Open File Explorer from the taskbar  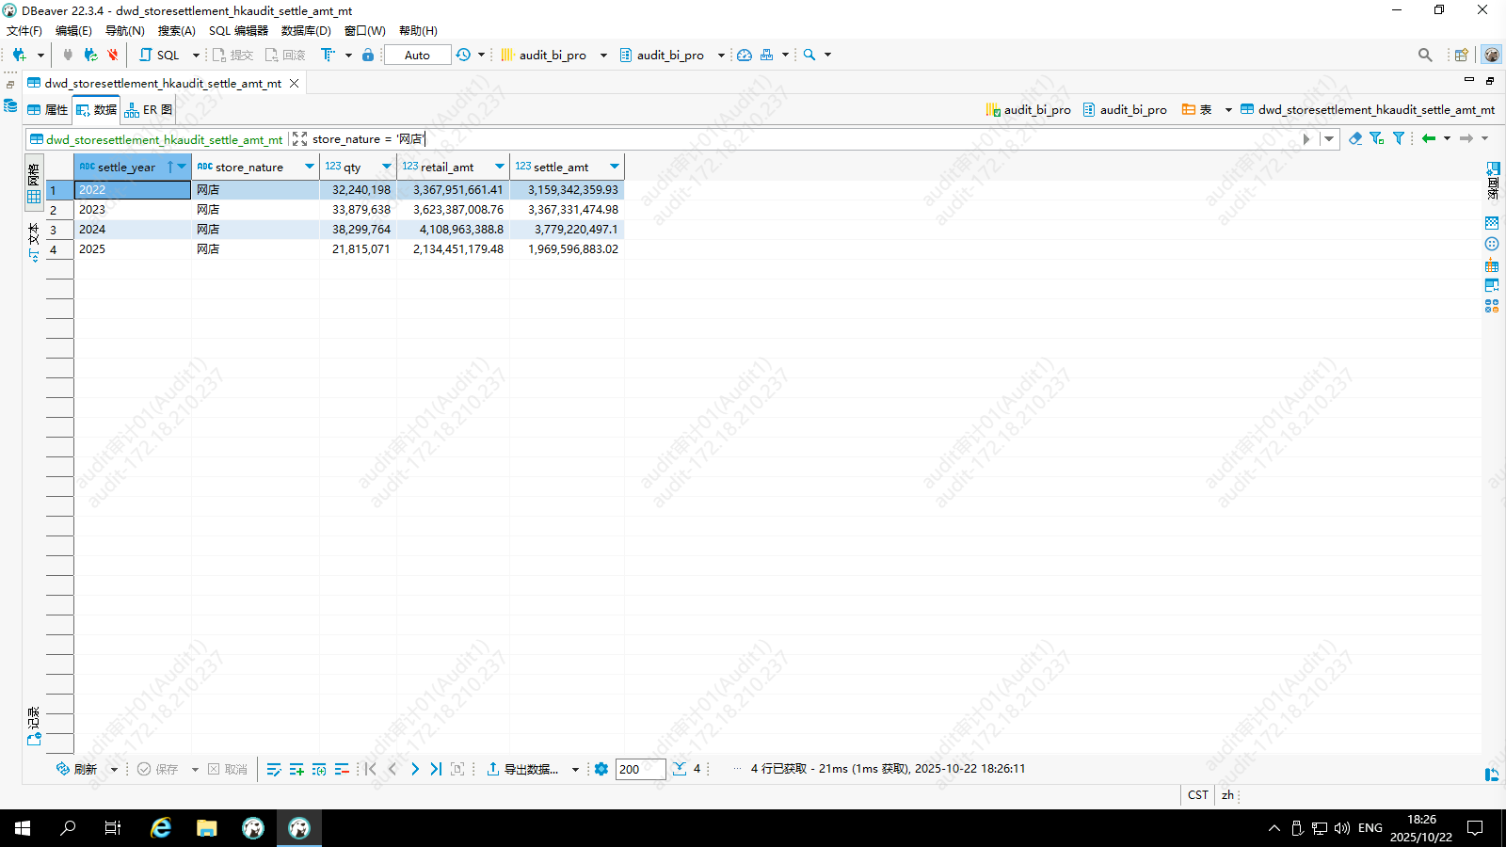[206, 828]
